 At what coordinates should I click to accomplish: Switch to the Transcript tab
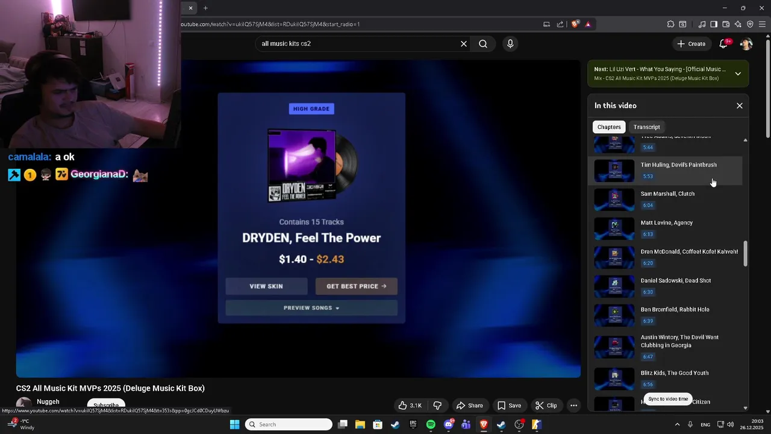[647, 127]
